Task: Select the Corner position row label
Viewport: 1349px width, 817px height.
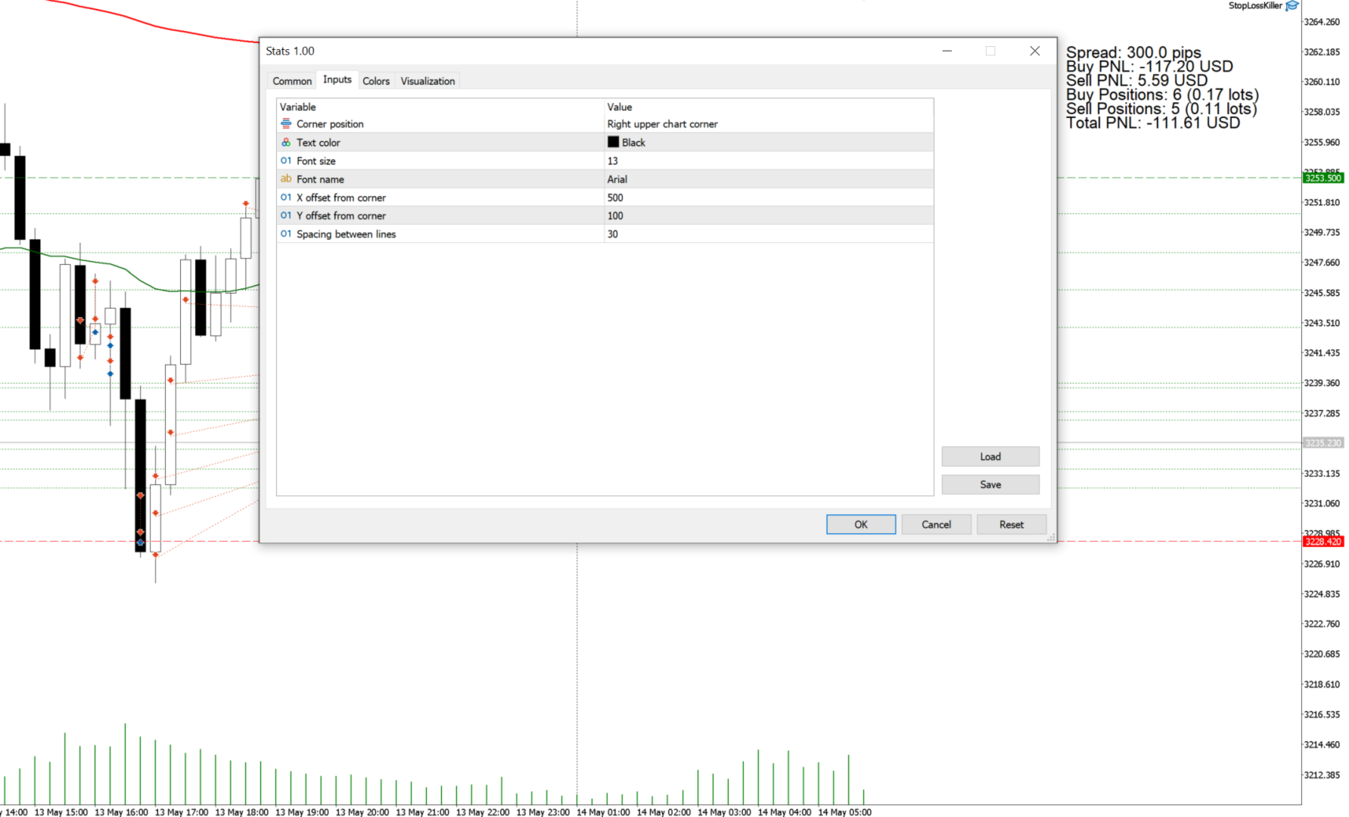Action: 330,124
